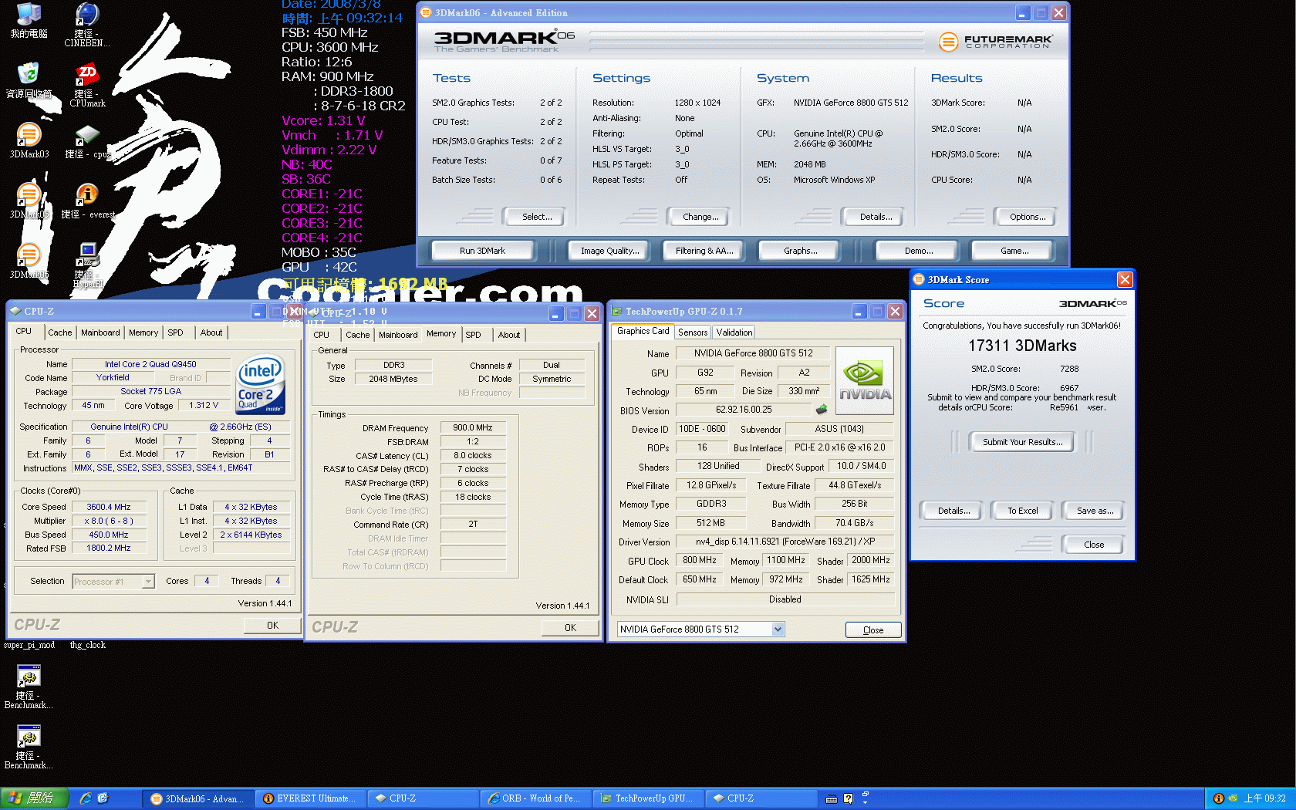Image resolution: width=1296 pixels, height=810 pixels.
Task: Click Close button in GPU-Z window
Action: coord(873,630)
